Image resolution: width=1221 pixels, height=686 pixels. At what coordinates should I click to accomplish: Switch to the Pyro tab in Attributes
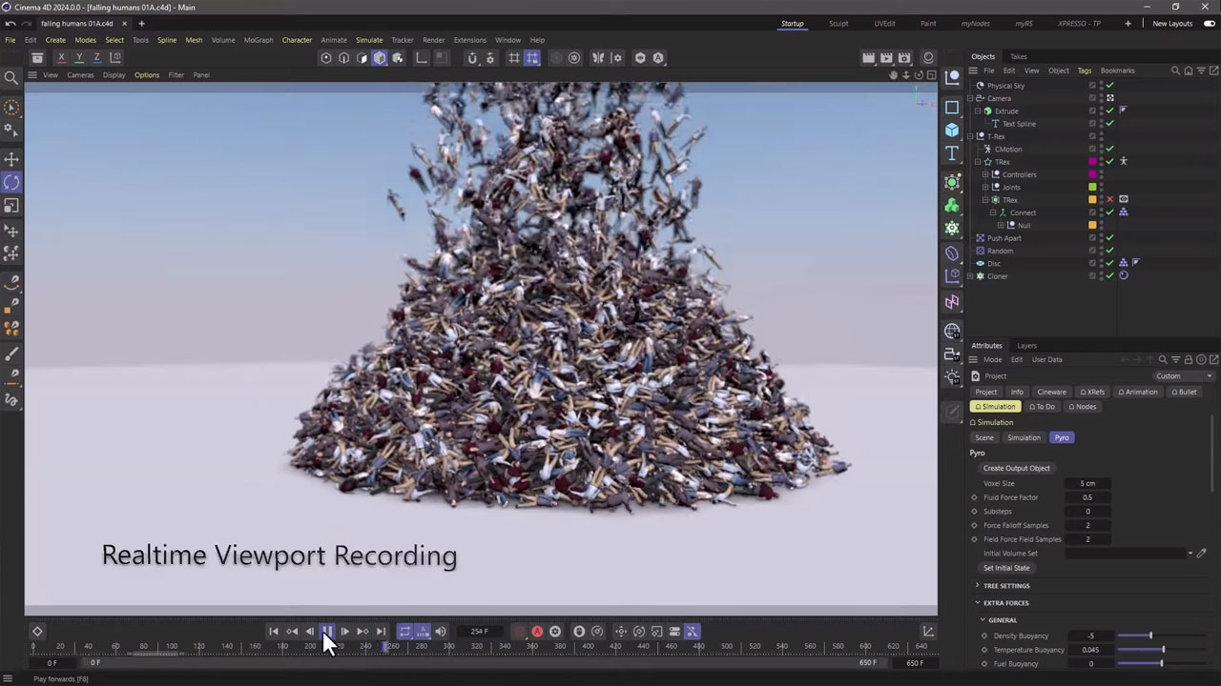coord(1062,437)
